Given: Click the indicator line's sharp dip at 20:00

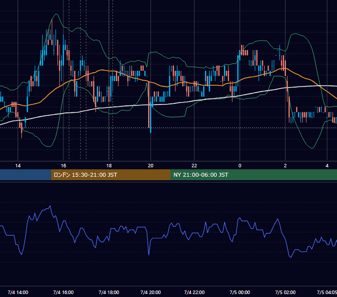Looking at the screenshot, I should [x=149, y=254].
